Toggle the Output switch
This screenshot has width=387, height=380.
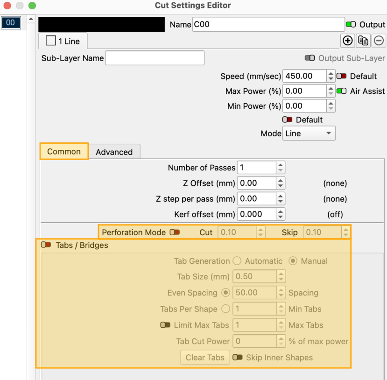351,24
